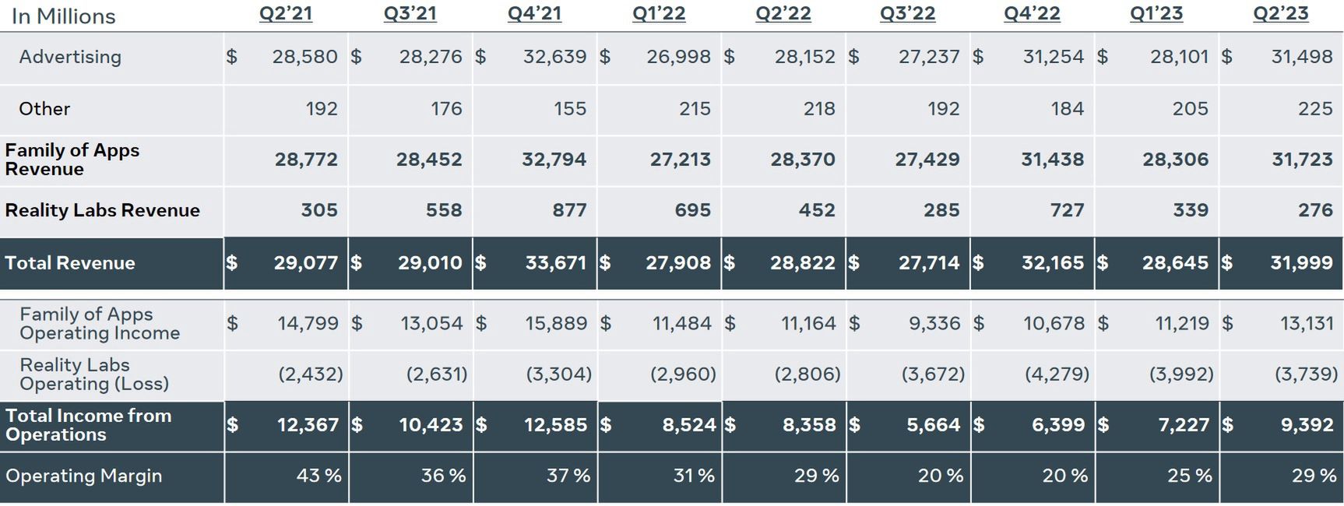Click the Total Revenue row header
The height and width of the screenshot is (506, 1344).
(x=70, y=263)
